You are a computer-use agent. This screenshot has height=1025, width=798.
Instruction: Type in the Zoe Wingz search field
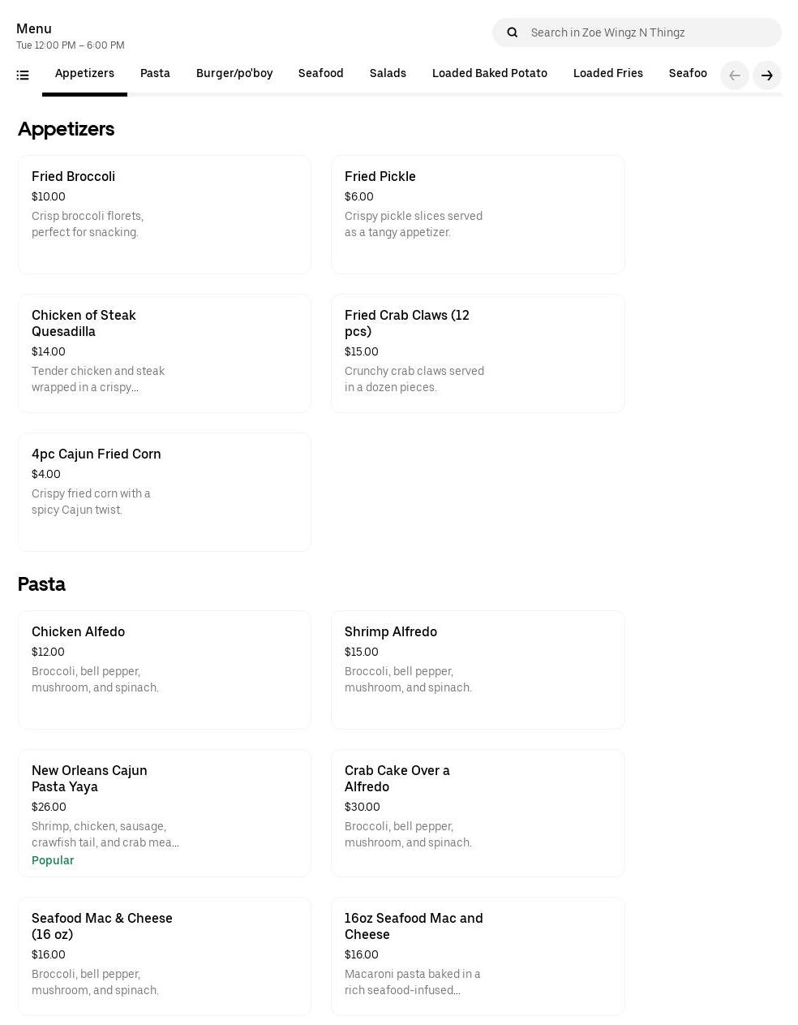click(x=649, y=32)
